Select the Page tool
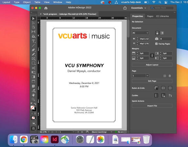188x147 pixels. pos(33,27)
